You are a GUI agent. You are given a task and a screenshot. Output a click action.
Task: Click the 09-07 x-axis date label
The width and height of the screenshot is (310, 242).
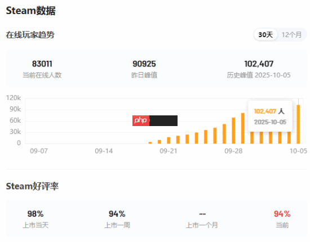click(39, 151)
